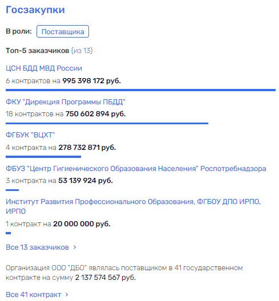The height and width of the screenshot is (301, 279).
Task: Open ФБУЗ Центр Гигиенического Образования link
Action: point(136,169)
